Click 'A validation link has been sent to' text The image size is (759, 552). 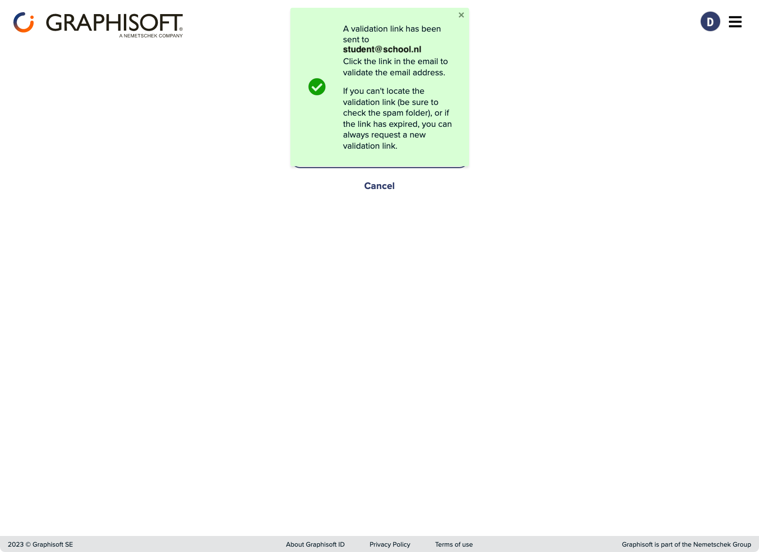[x=392, y=34]
